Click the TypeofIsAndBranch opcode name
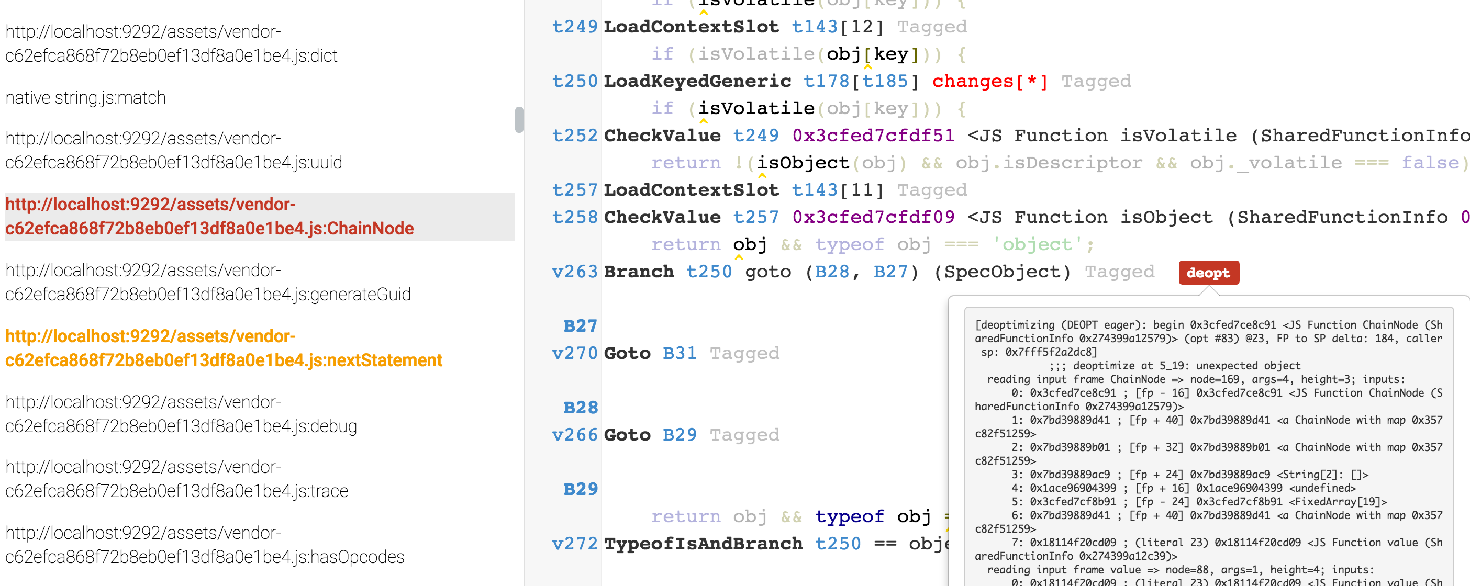1470x586 pixels. tap(703, 543)
